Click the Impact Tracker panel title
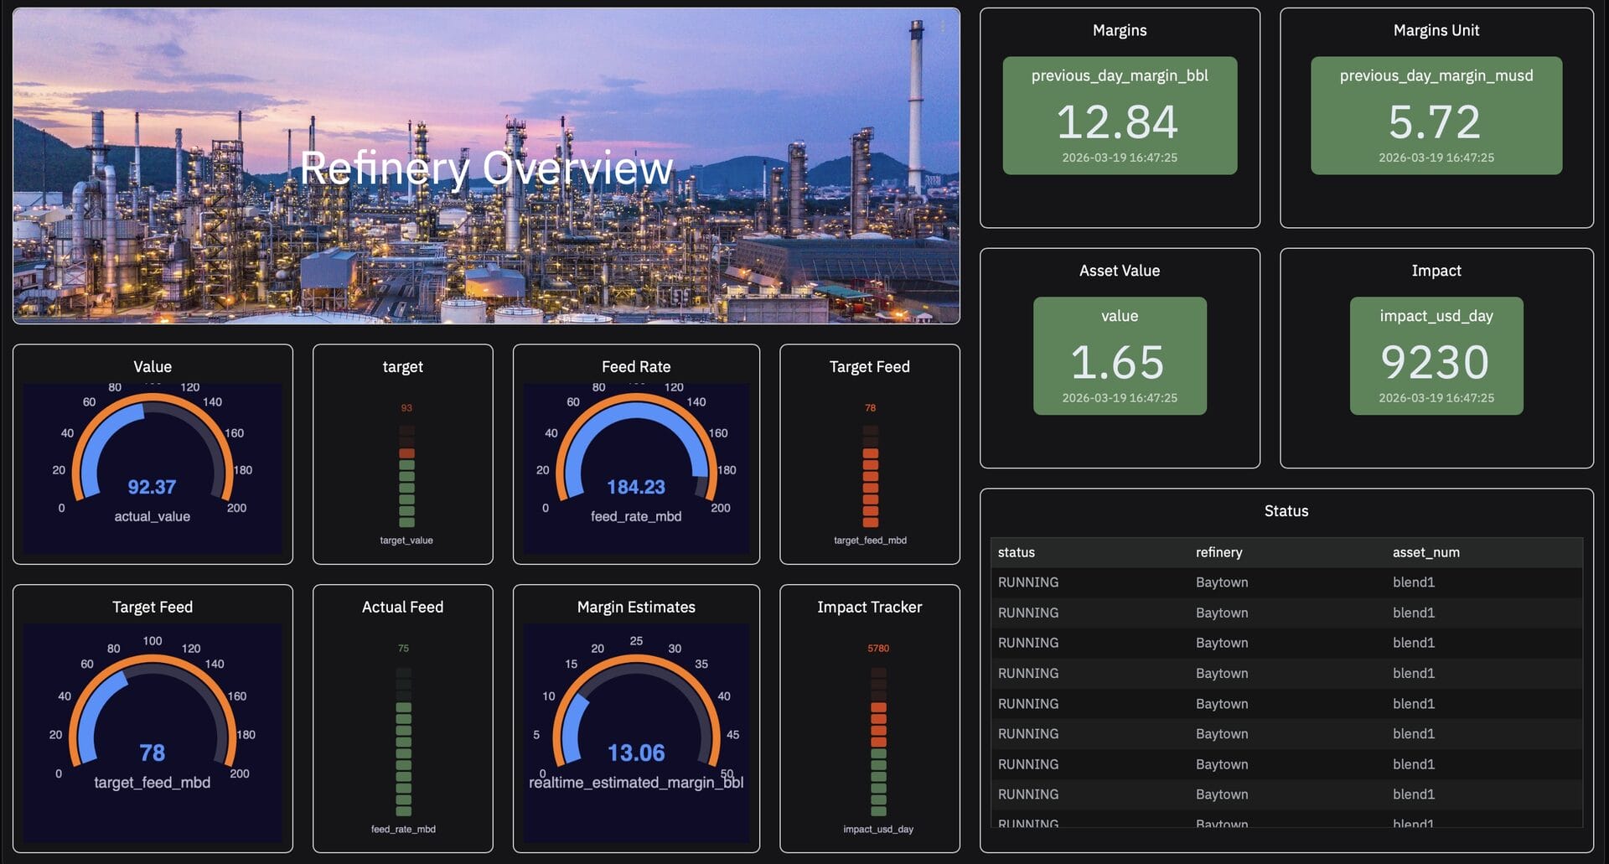The height and width of the screenshot is (864, 1609). (869, 607)
